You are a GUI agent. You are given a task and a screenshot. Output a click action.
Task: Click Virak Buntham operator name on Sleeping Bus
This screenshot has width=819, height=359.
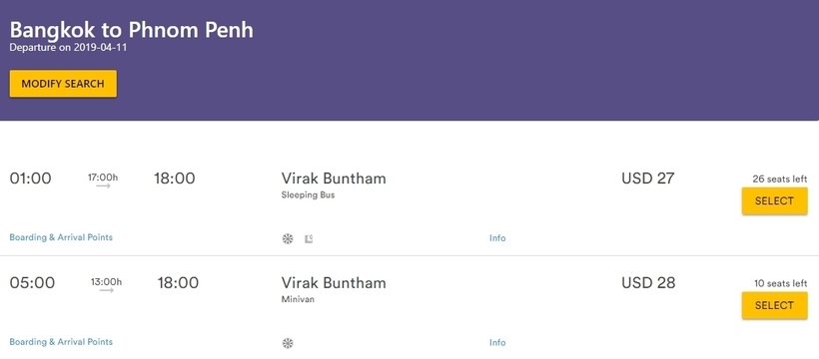334,179
